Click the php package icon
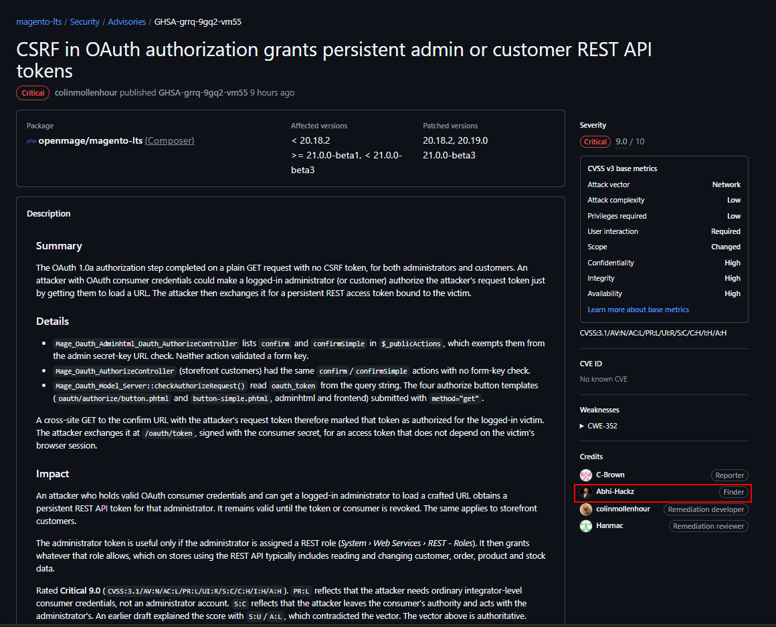The image size is (776, 627). point(31,141)
